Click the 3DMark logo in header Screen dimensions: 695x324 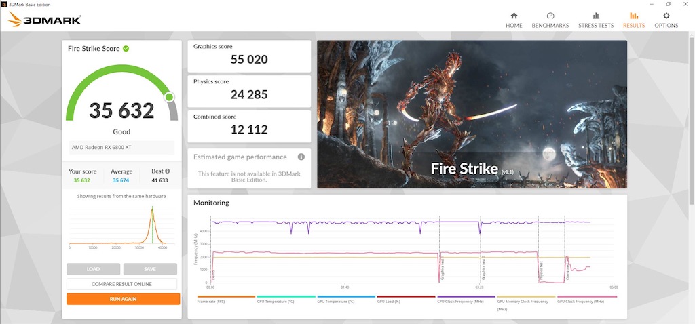click(x=44, y=20)
